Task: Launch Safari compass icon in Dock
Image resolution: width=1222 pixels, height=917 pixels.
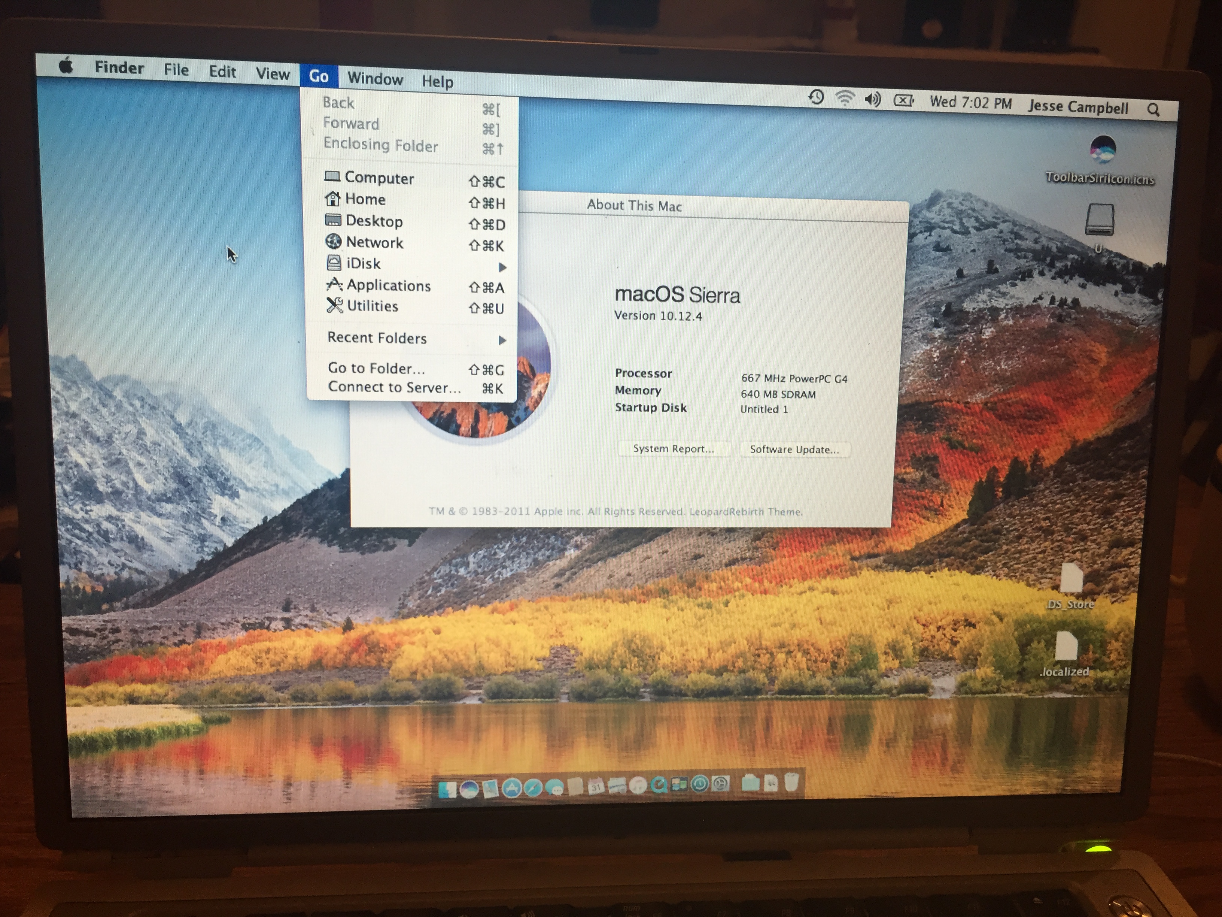Action: 534,787
